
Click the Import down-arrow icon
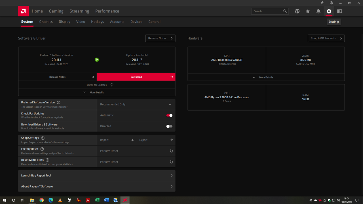[132, 140]
